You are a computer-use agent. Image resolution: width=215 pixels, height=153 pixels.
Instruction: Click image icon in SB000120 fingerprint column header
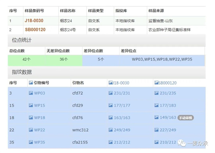tap(156, 83)
